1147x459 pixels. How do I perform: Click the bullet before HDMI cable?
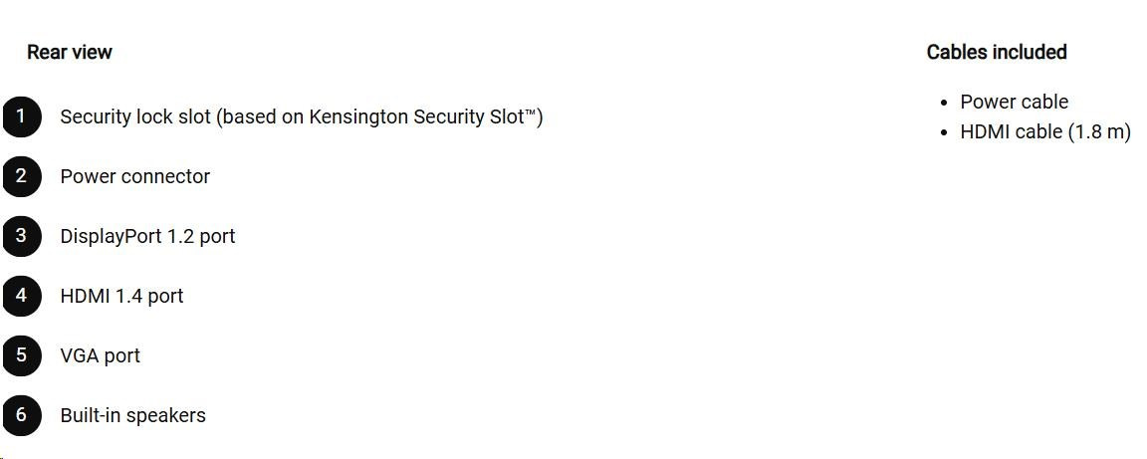pos(944,132)
